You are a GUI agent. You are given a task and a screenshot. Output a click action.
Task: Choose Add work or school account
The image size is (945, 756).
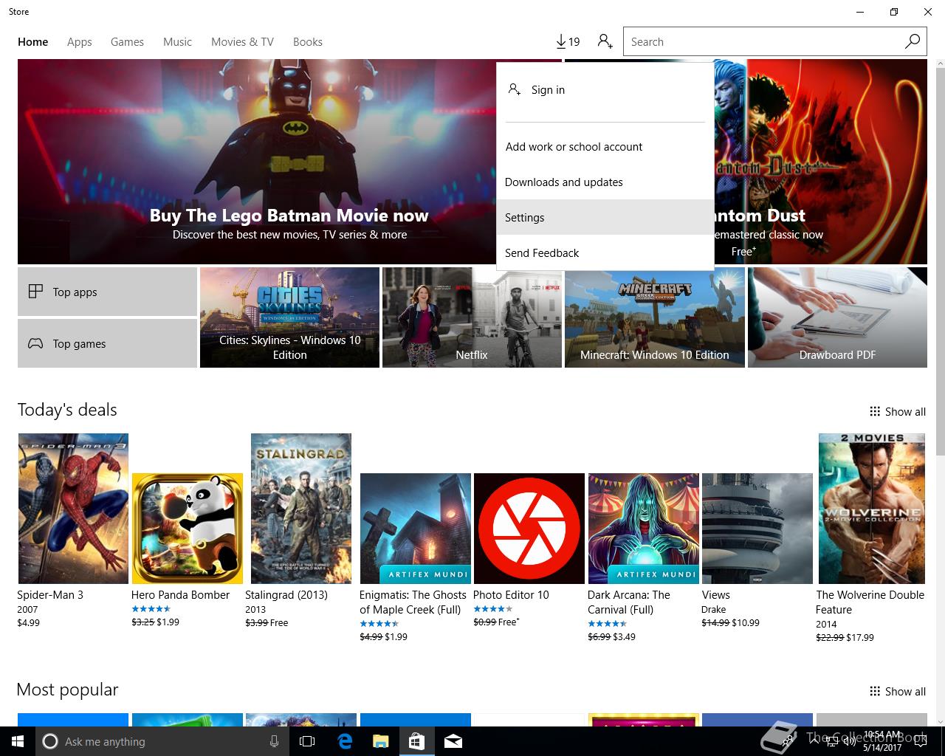click(x=605, y=146)
